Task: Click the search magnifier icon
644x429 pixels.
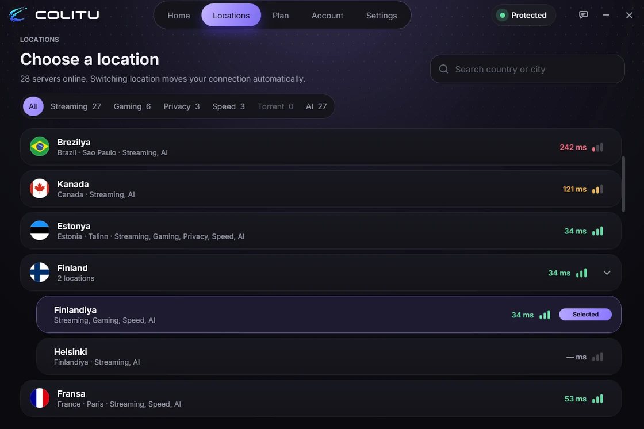Action: coord(443,69)
